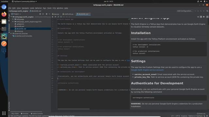The width and height of the screenshot is (209, 117).
Task: Open the Terminal dock icon
Action: (4, 29)
